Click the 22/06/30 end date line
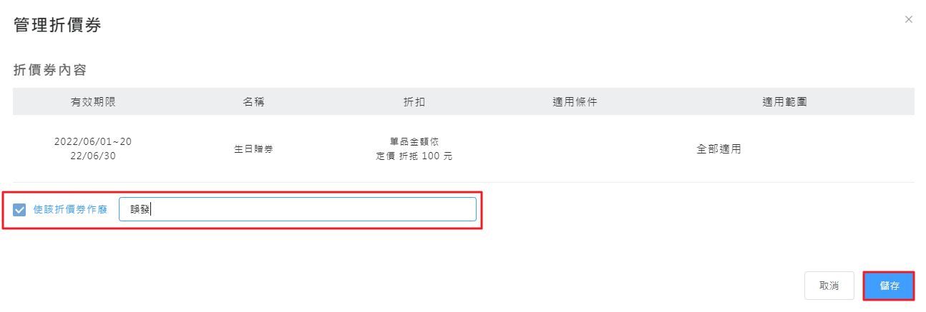Image resolution: width=926 pixels, height=312 pixels. click(x=93, y=156)
